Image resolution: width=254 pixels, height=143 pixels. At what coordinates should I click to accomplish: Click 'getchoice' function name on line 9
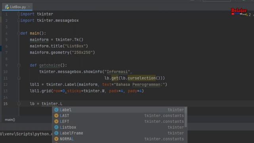50,65
